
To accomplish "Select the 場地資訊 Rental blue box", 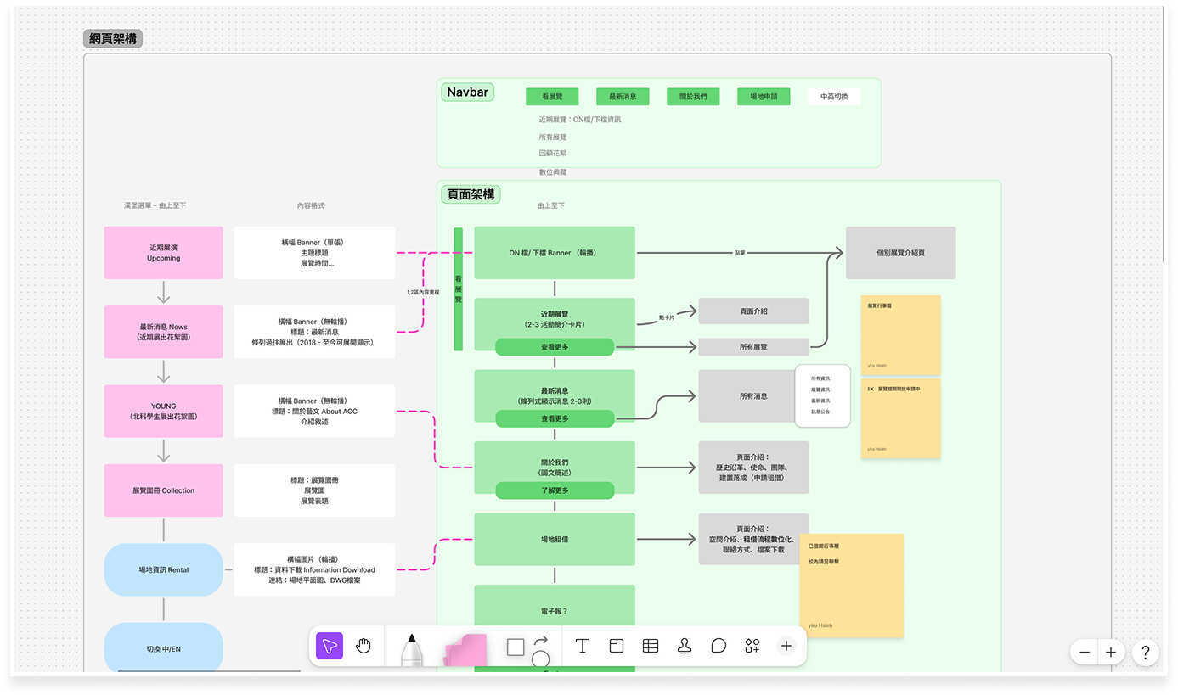I will point(164,569).
